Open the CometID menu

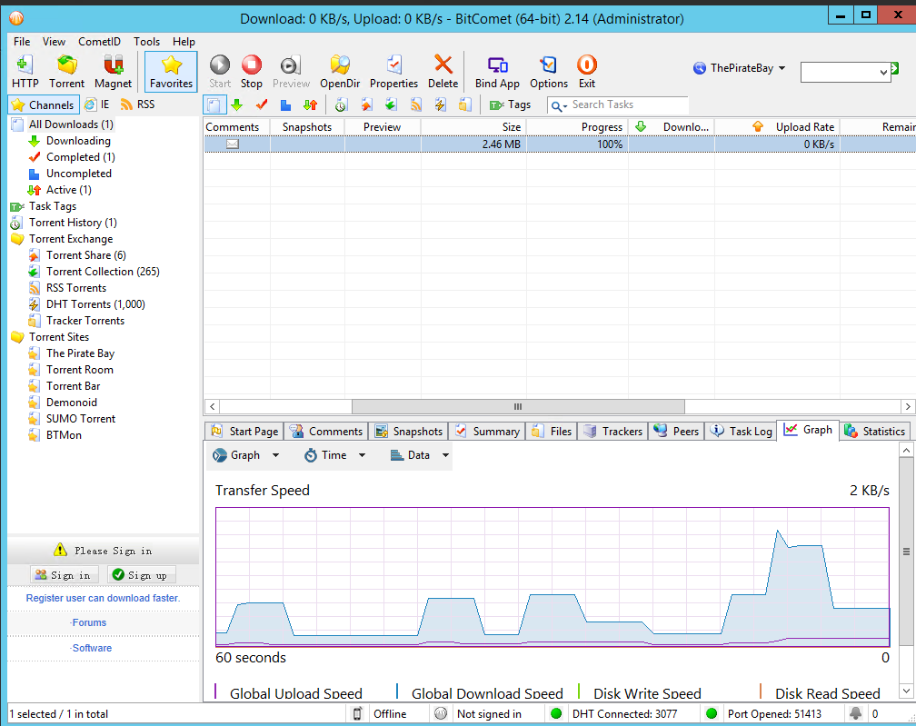[99, 42]
